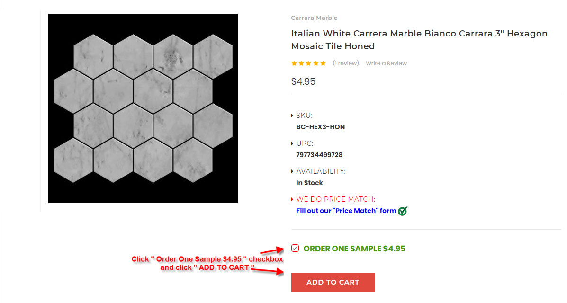
Task: Open the "Price Match" form link
Action: pos(346,211)
